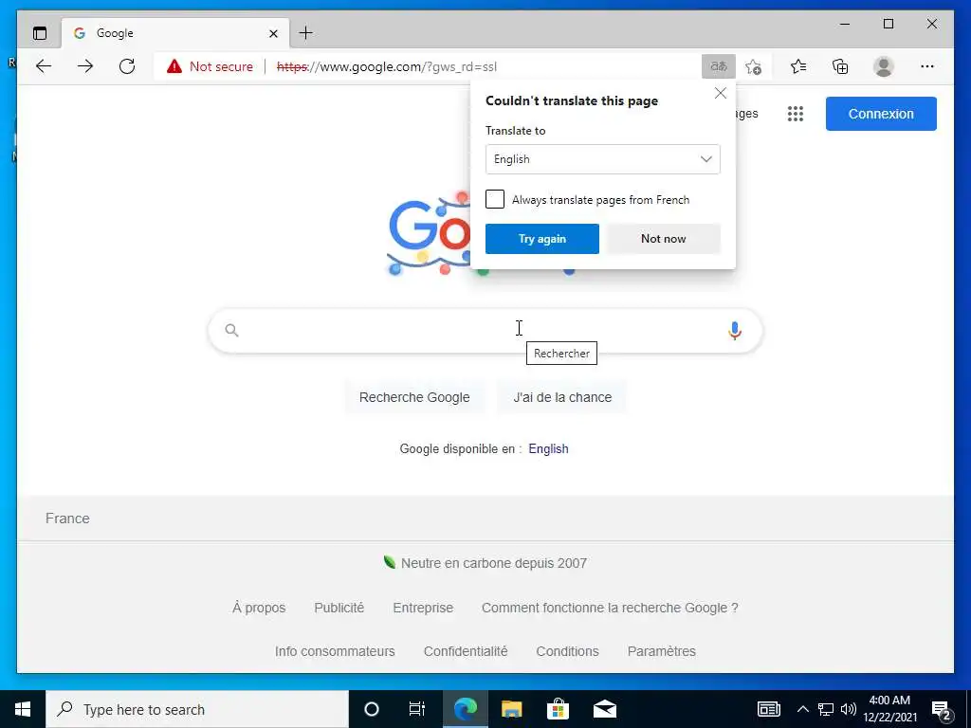Image resolution: width=971 pixels, height=728 pixels.
Task: Open Mail app from the taskbar
Action: [604, 709]
